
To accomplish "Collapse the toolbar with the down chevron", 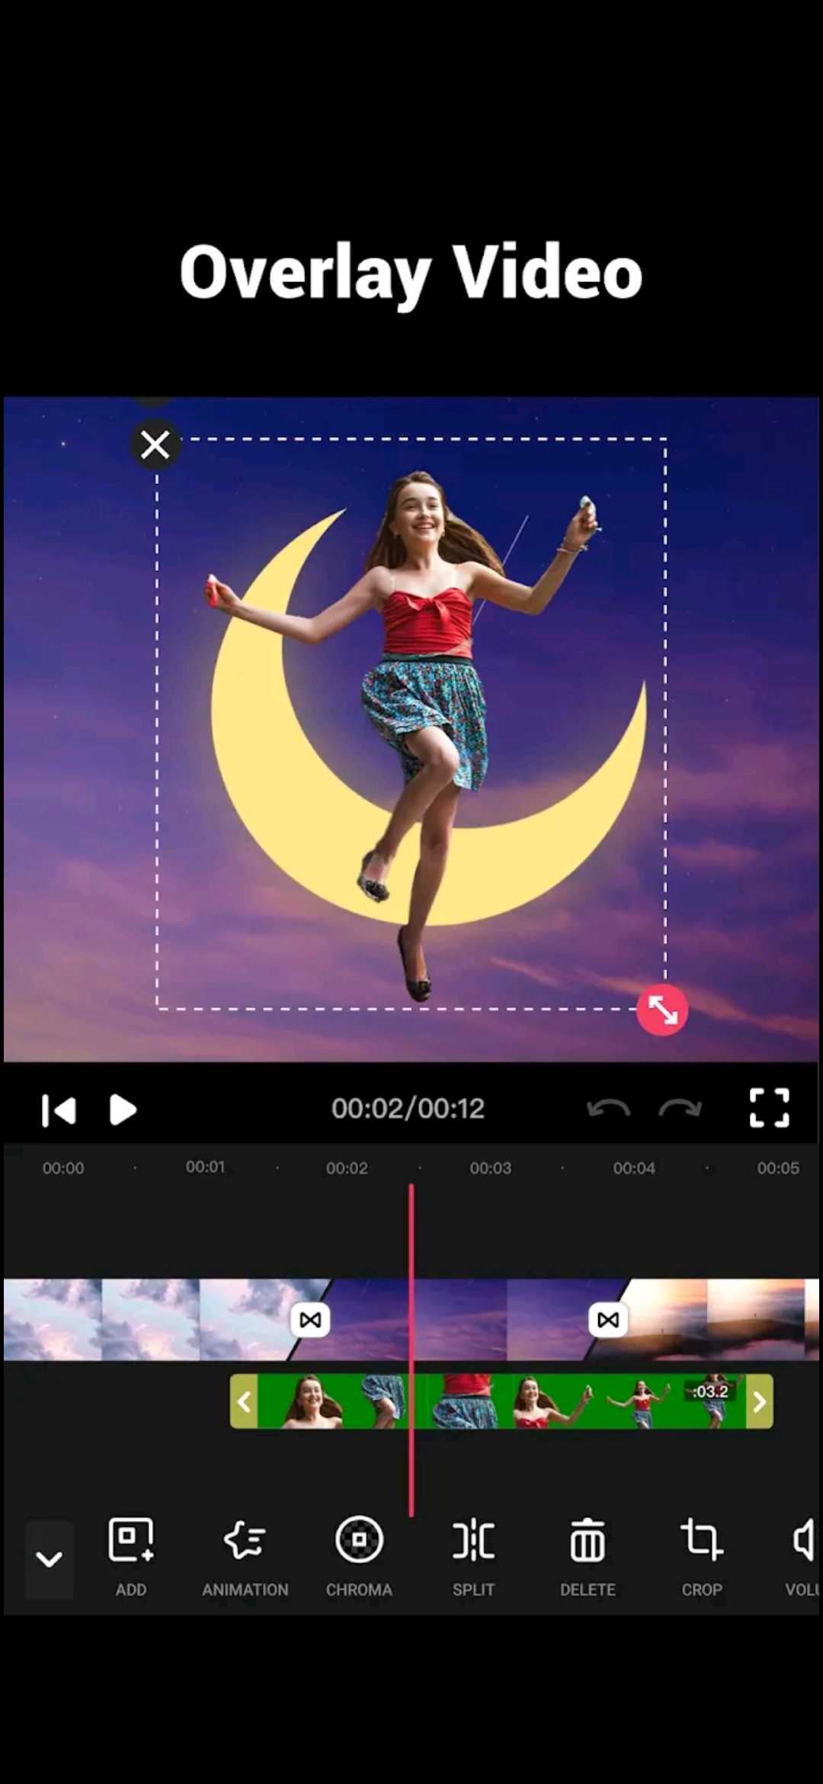I will [x=49, y=1559].
